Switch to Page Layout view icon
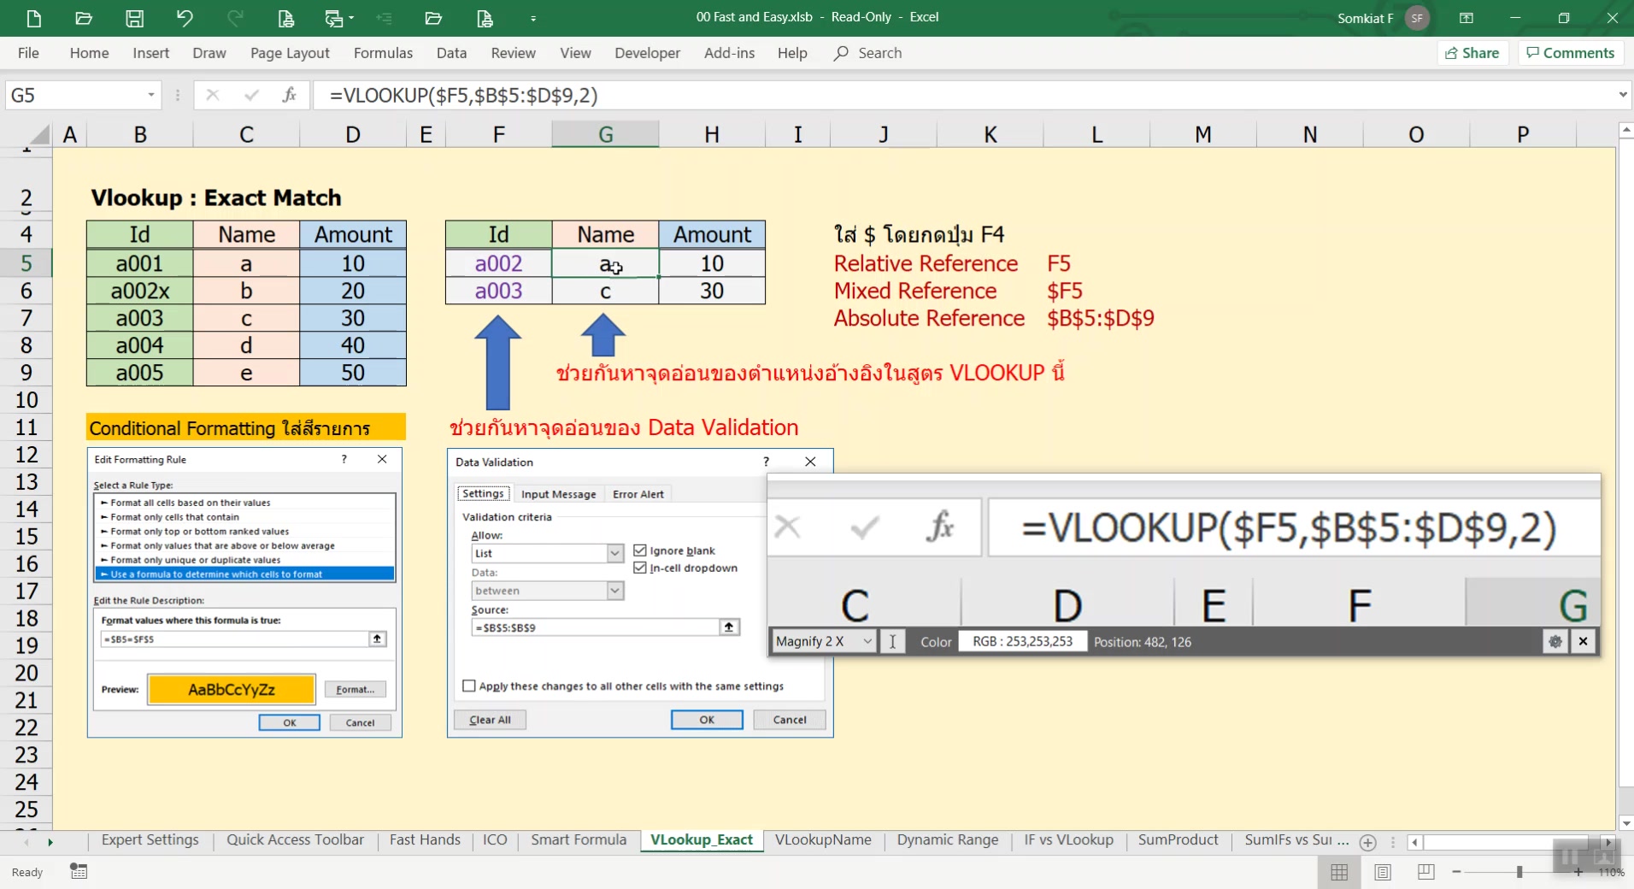The height and width of the screenshot is (889, 1634). (1382, 872)
